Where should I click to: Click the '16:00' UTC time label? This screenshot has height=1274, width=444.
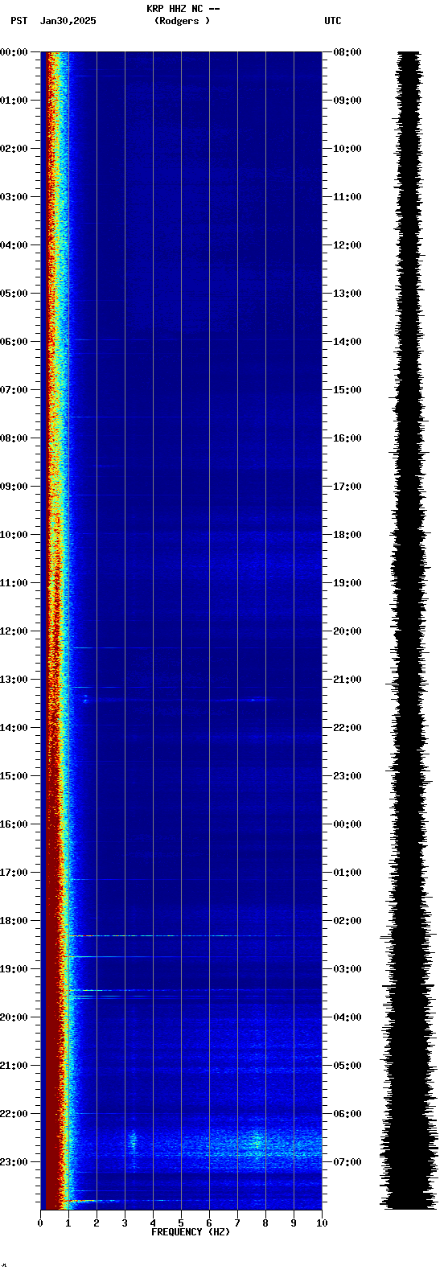pyautogui.click(x=347, y=438)
